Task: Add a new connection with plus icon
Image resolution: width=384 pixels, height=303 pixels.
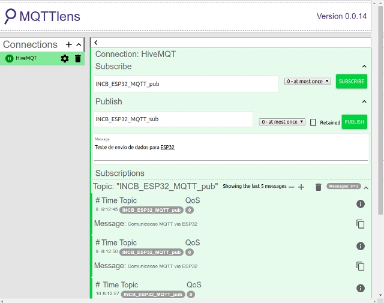Action: 69,44
